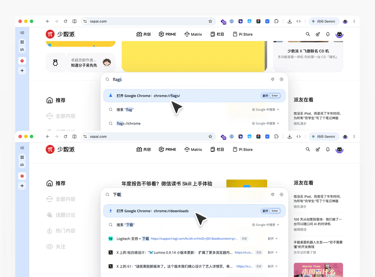Choose flags //chrome search suggestion
The height and width of the screenshot is (277, 375).
(x=195, y=123)
